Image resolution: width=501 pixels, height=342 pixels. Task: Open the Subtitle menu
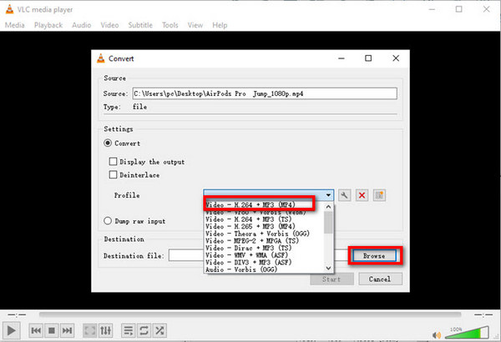[140, 25]
